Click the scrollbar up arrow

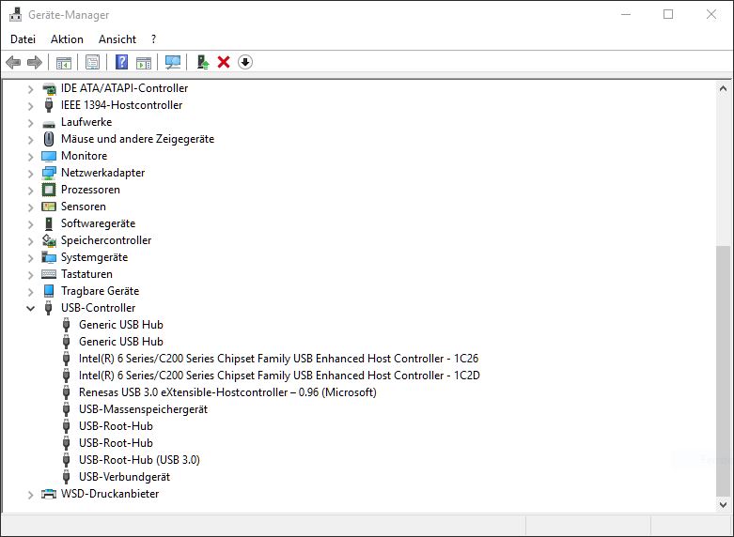click(x=723, y=88)
